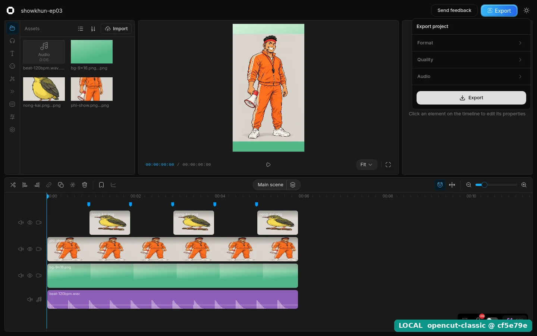The image size is (537, 336).
Task: Open the Settings tab with gear icon
Action: 12,130
